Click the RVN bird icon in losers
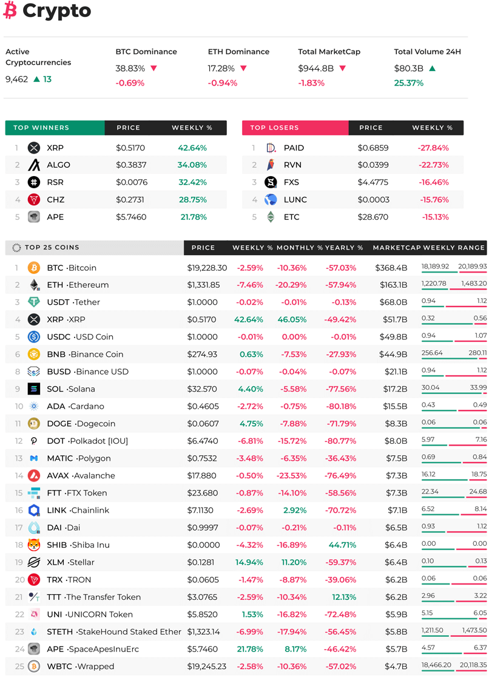The height and width of the screenshot is (680, 489). (x=271, y=165)
